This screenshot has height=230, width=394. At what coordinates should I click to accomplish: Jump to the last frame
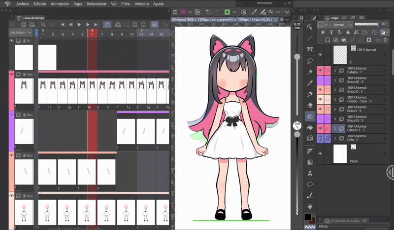click(x=96, y=25)
